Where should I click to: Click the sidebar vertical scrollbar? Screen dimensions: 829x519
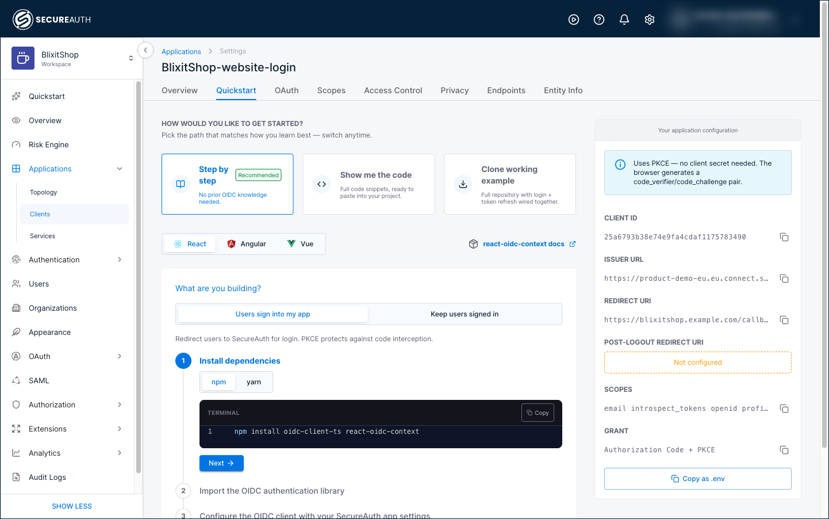click(x=138, y=277)
